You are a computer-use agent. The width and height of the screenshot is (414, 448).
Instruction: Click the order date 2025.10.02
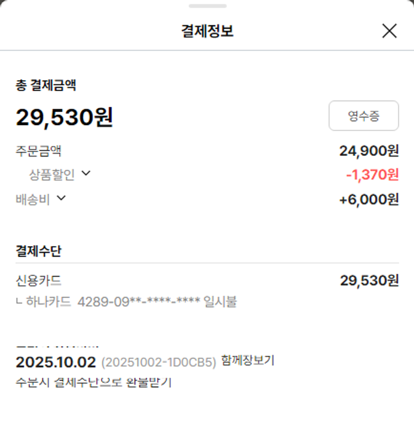55,362
